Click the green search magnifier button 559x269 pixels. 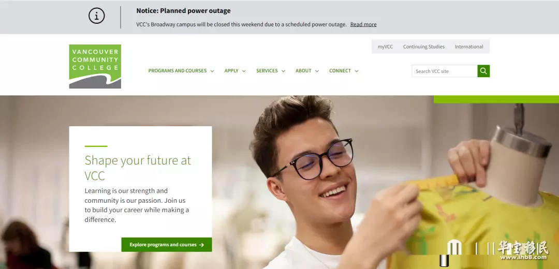483,71
